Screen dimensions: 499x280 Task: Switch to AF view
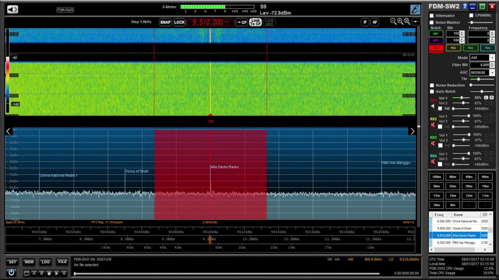tap(375, 22)
